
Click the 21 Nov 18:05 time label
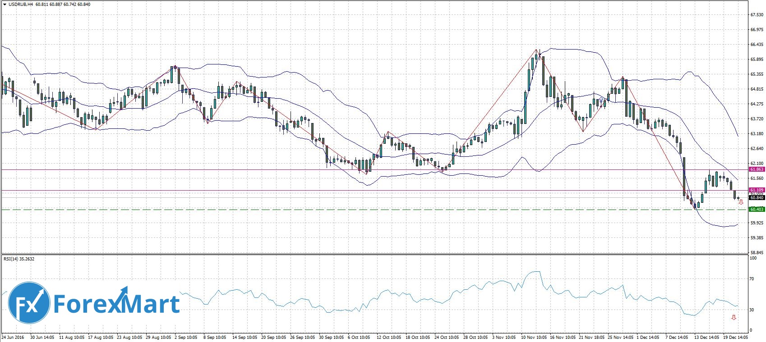pos(591,337)
